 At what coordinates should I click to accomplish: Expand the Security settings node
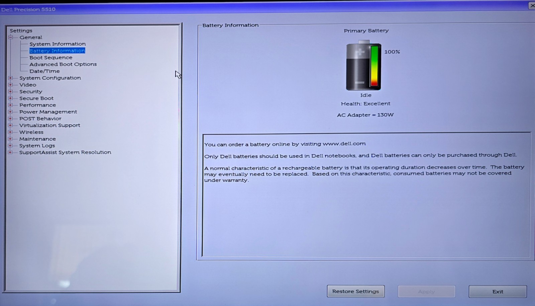pyautogui.click(x=10, y=91)
